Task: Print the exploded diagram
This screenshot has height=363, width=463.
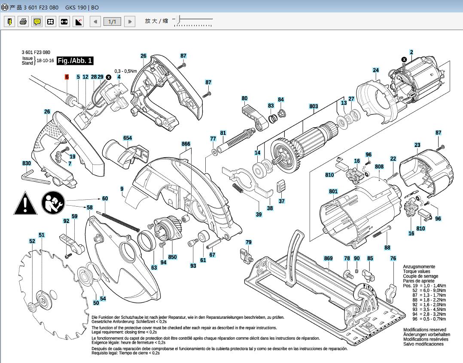Action: coord(23,21)
